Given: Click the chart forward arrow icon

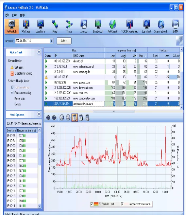Looking at the screenshot, I should tap(54, 118).
